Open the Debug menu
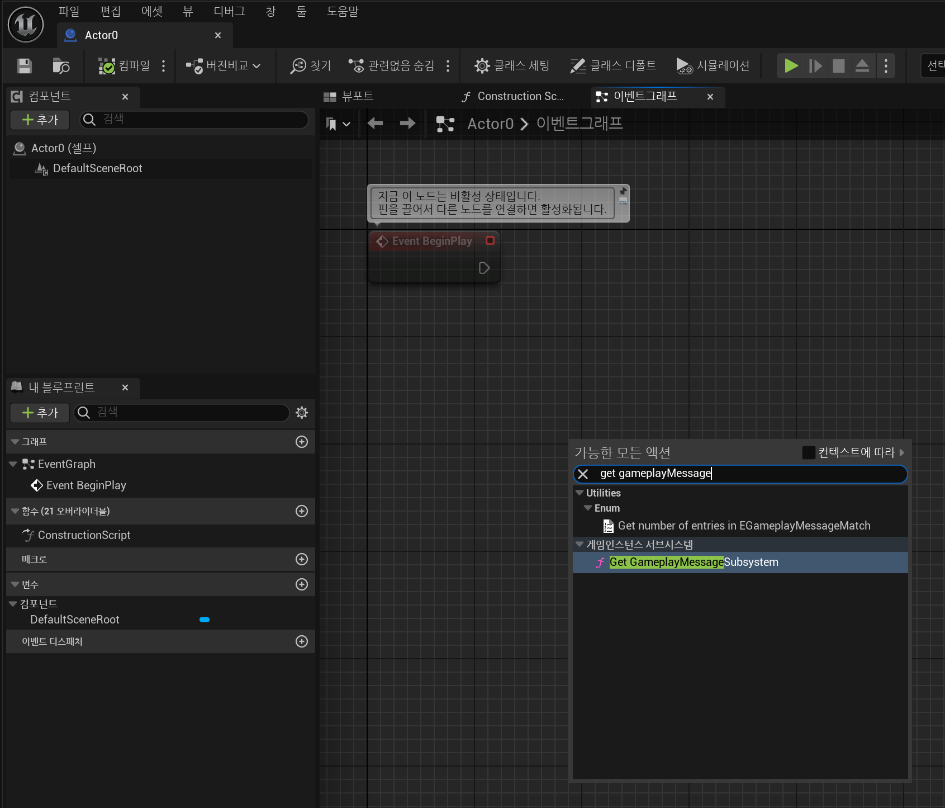 coord(229,11)
